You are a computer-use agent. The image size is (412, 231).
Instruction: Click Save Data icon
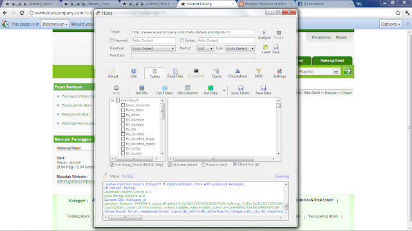click(x=263, y=90)
